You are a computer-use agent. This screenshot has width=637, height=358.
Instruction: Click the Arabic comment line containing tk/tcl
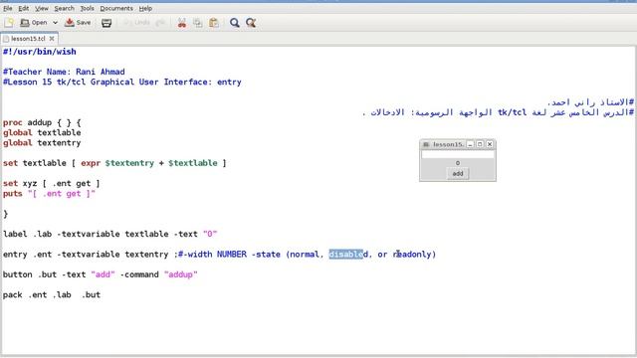pos(498,112)
